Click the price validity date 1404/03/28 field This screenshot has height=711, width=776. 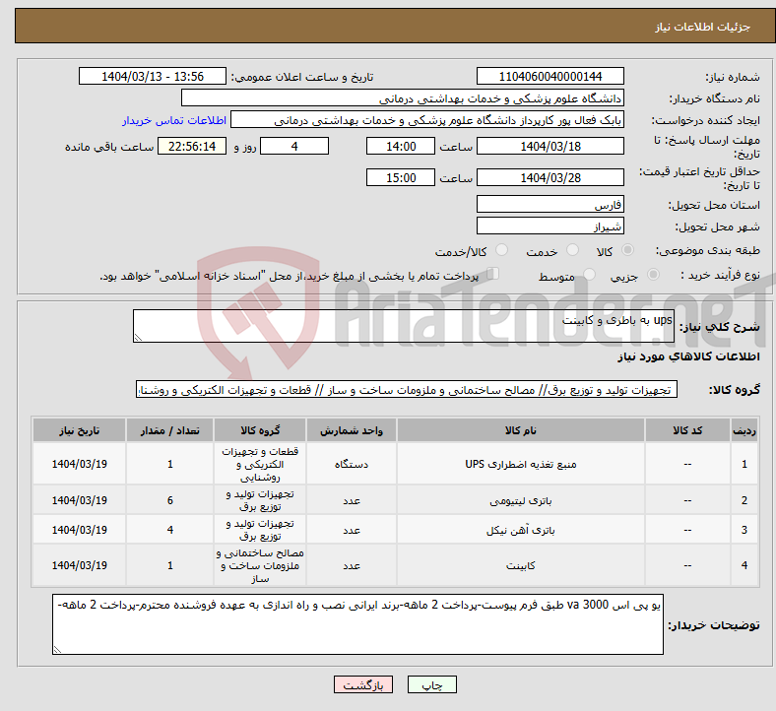[550, 177]
